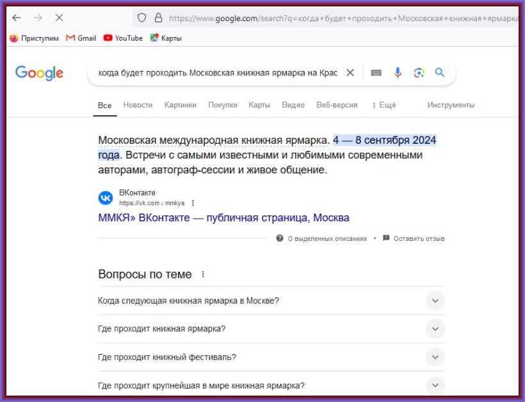Click into the Google search field

tap(218, 72)
